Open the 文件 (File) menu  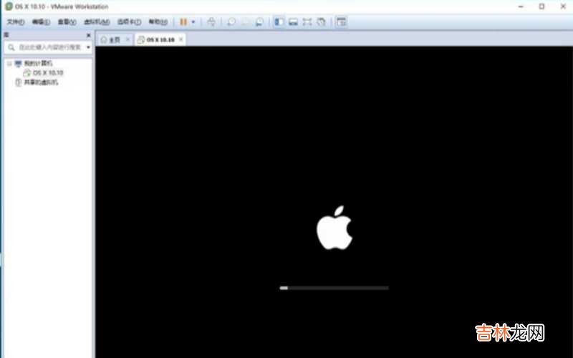pos(15,22)
